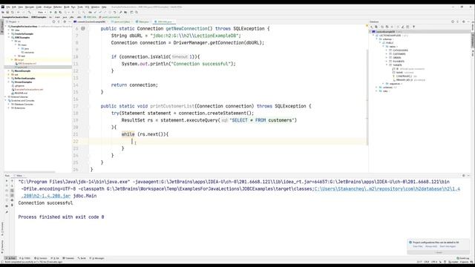Image resolution: width=475 pixels, height=267 pixels.
Task: Click the UTF-8 encoding in status bar
Action: click(x=434, y=262)
